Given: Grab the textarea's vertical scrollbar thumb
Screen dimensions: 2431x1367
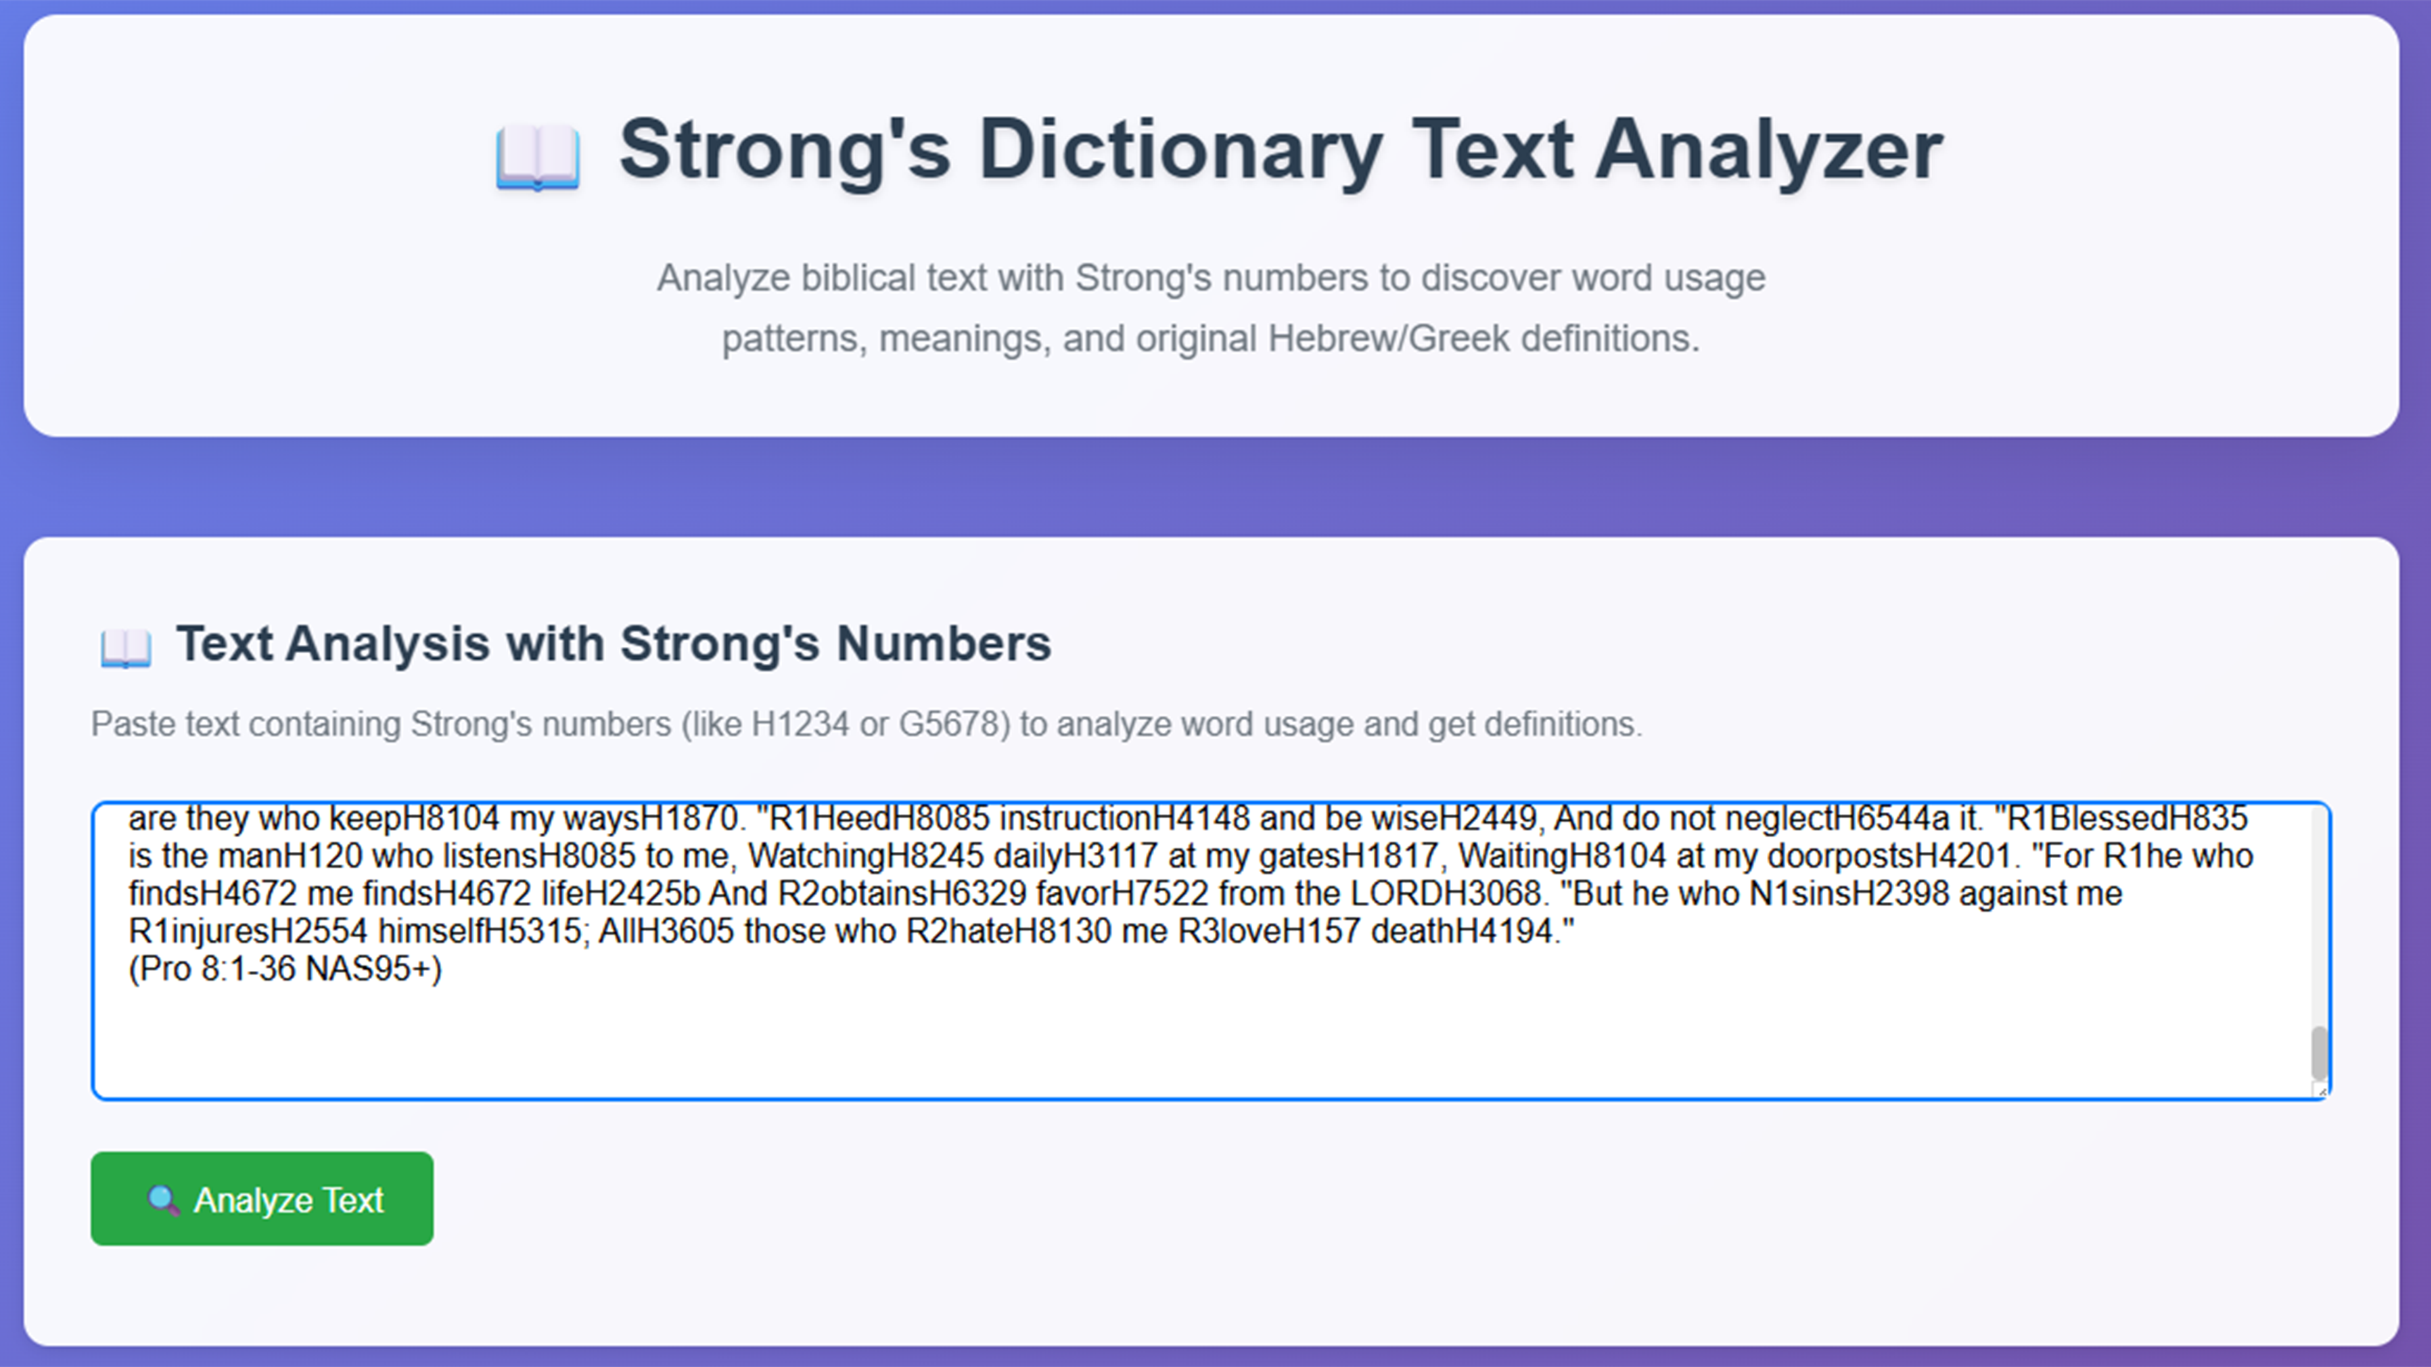Looking at the screenshot, I should [x=2319, y=1052].
